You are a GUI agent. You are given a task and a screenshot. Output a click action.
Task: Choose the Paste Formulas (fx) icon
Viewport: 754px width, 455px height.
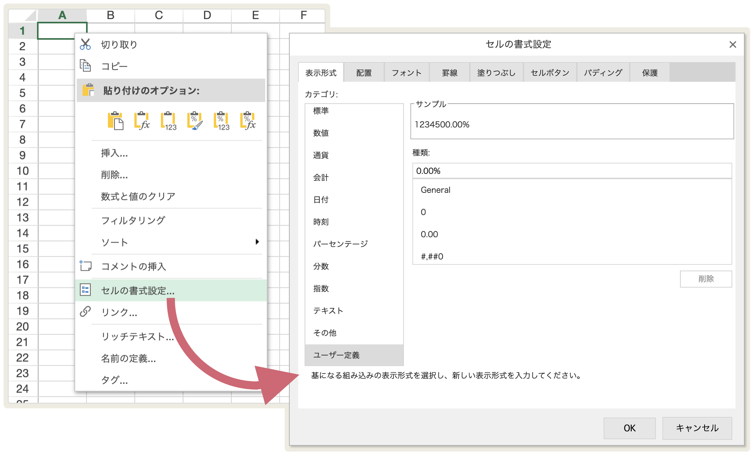tap(142, 121)
